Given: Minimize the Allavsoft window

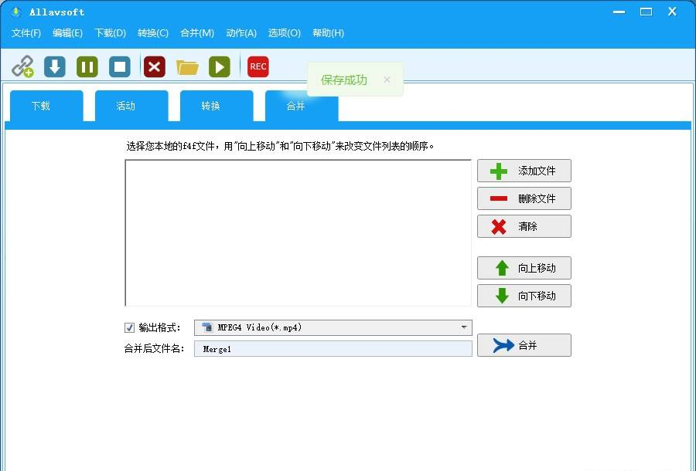Looking at the screenshot, I should point(619,12).
